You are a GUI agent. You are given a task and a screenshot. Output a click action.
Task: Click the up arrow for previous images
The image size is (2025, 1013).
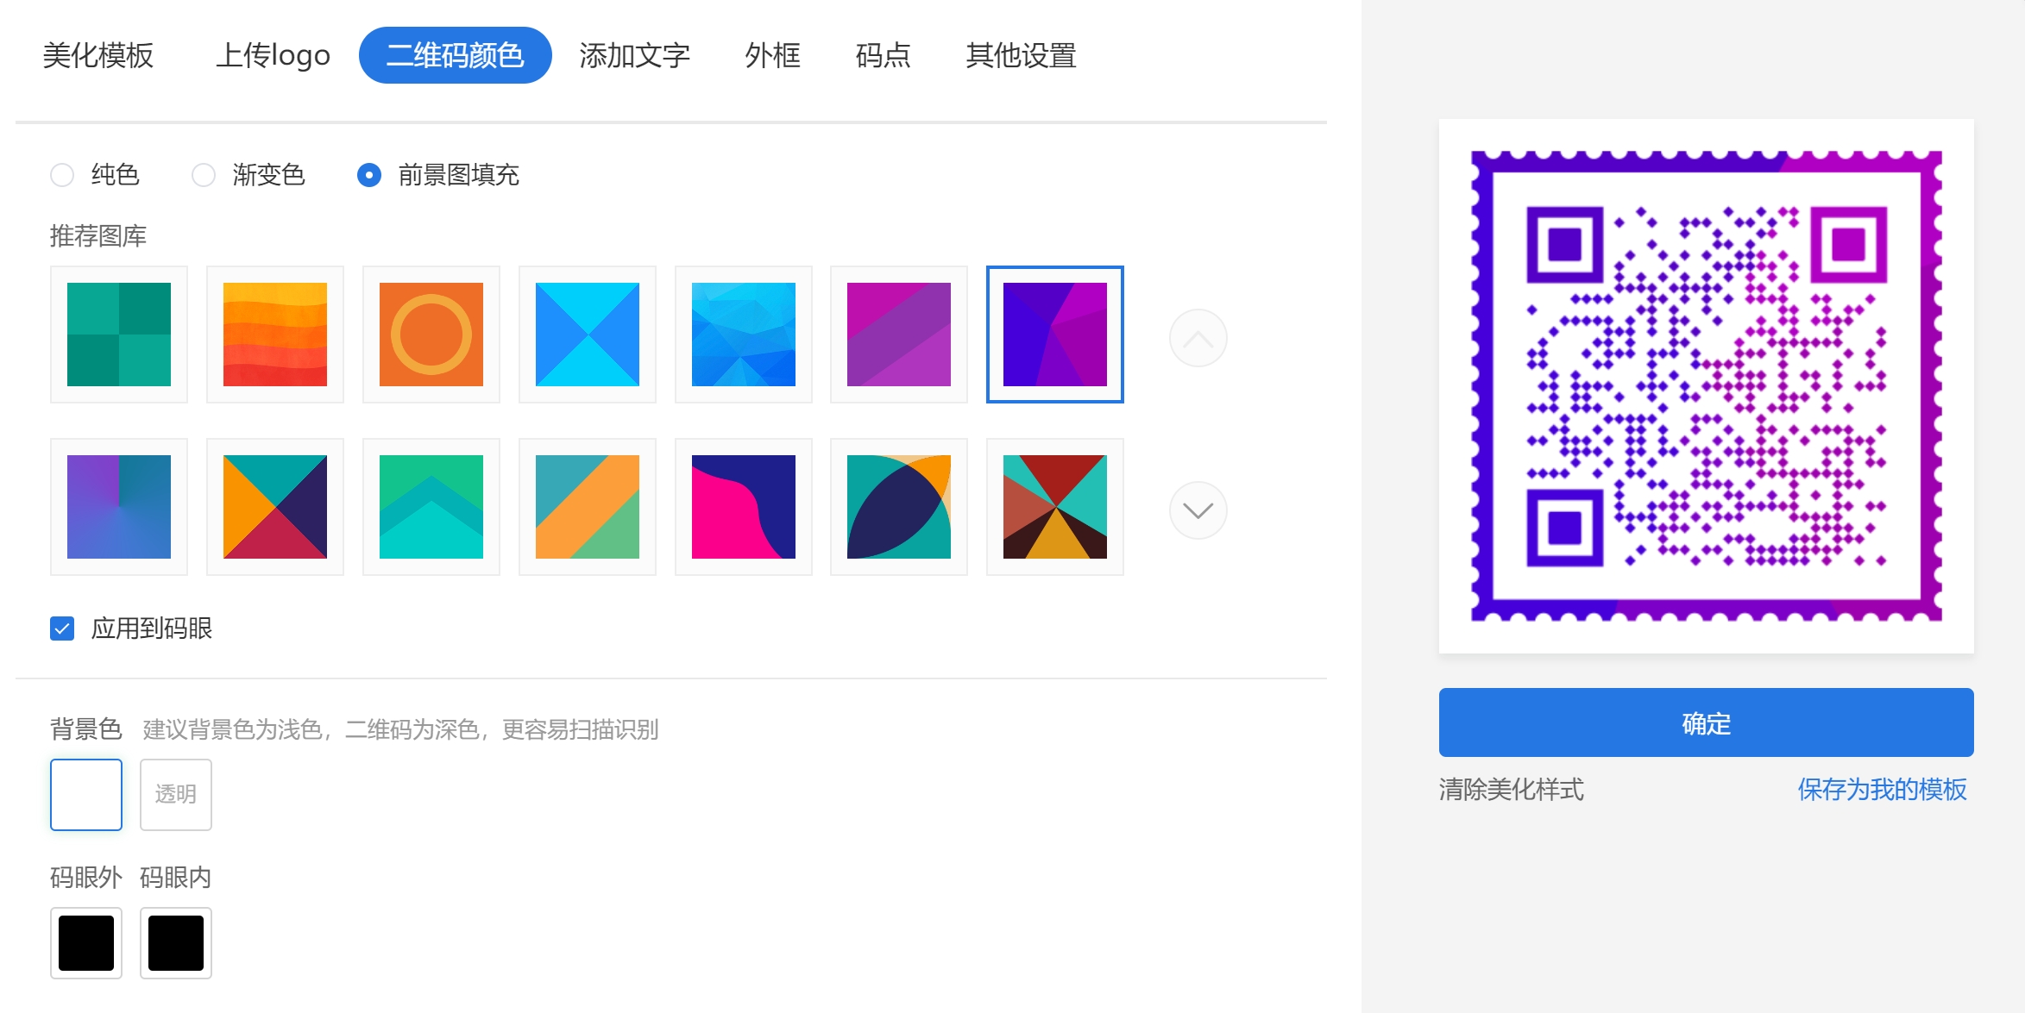point(1198,338)
